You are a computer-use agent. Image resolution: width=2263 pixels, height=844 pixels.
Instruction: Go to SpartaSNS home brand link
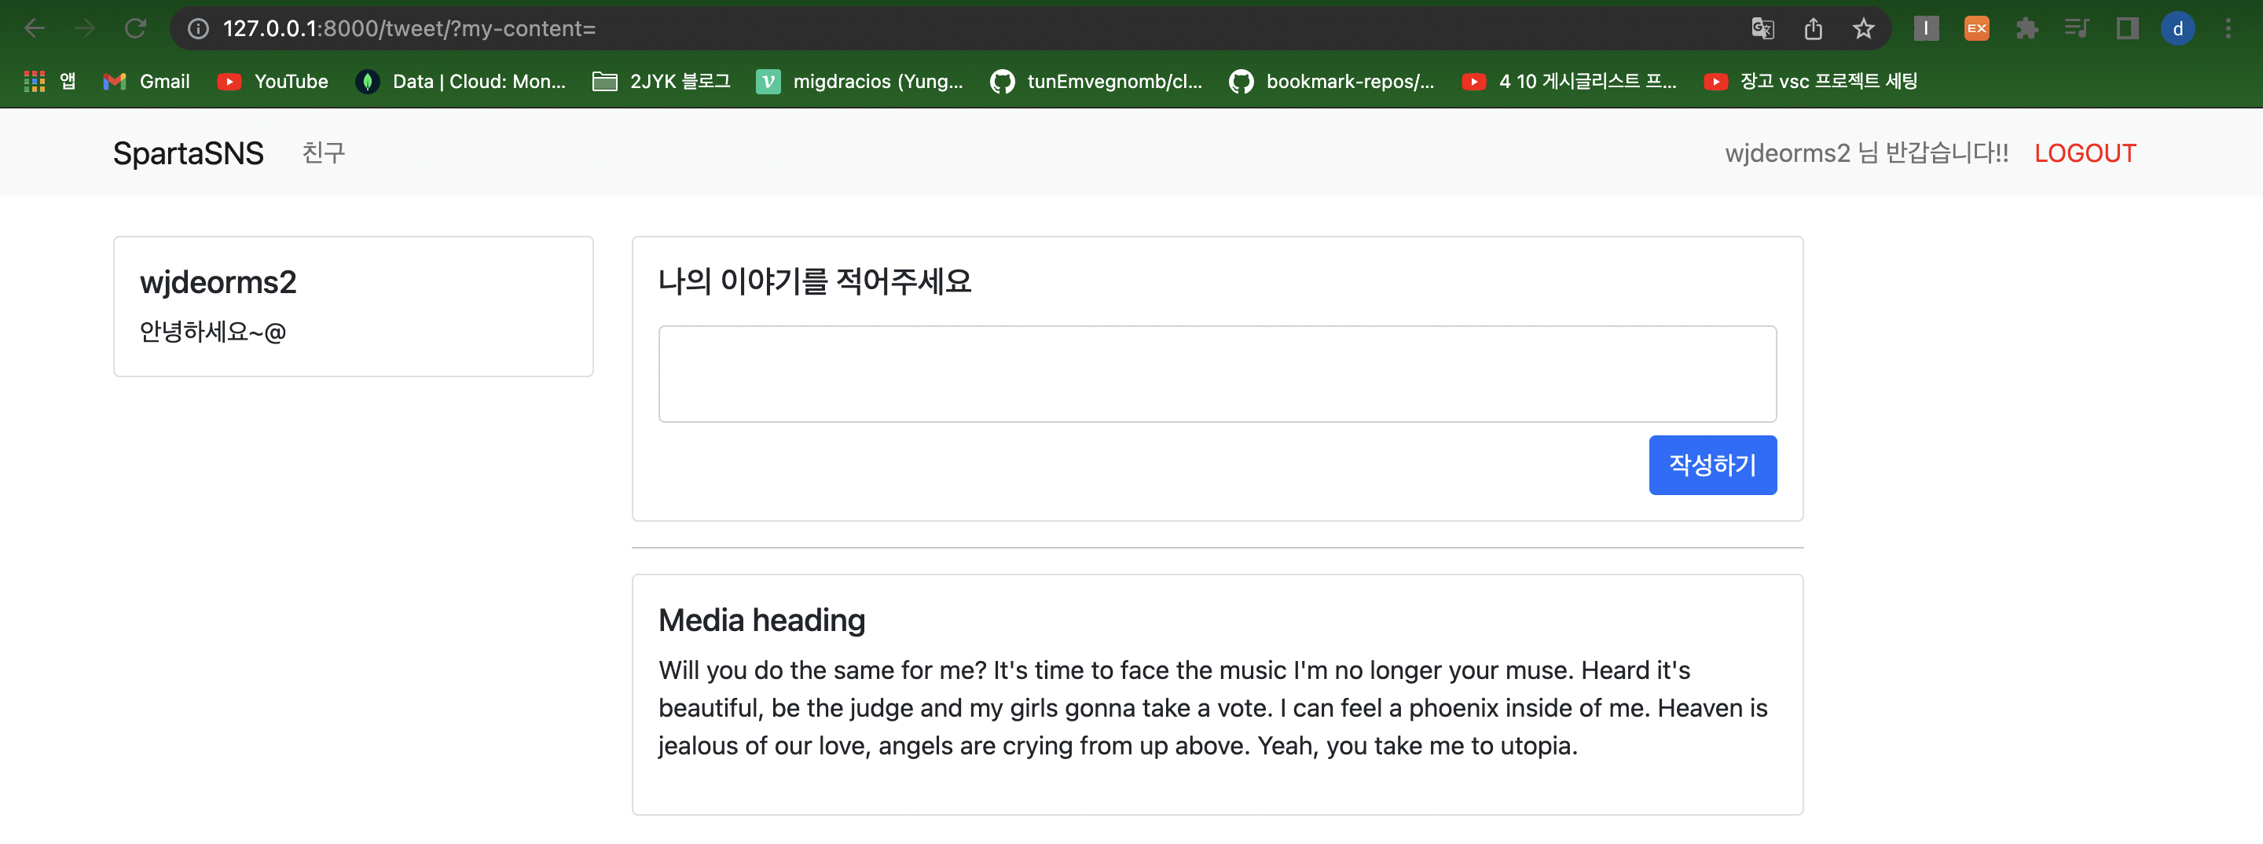click(188, 154)
